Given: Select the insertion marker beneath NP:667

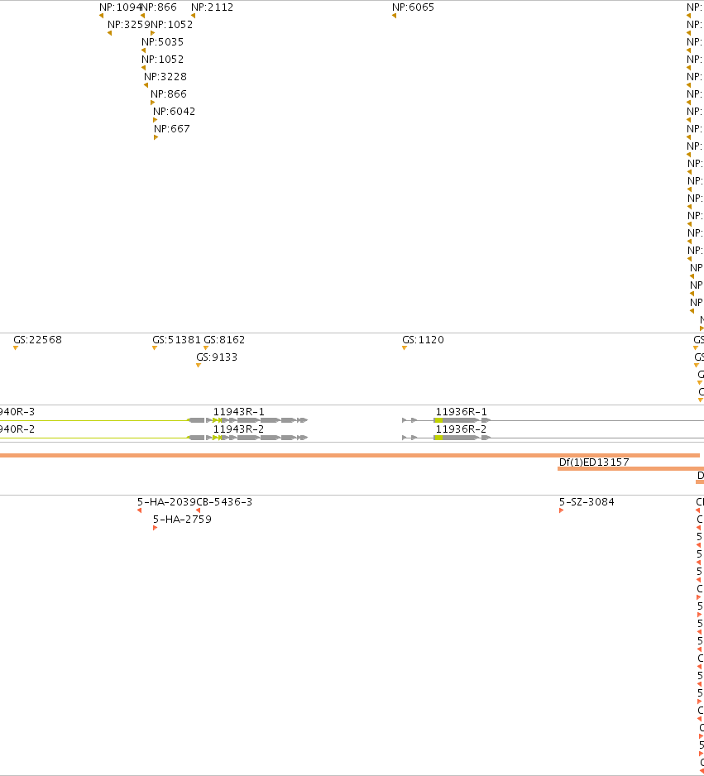Looking at the screenshot, I should click(x=156, y=137).
